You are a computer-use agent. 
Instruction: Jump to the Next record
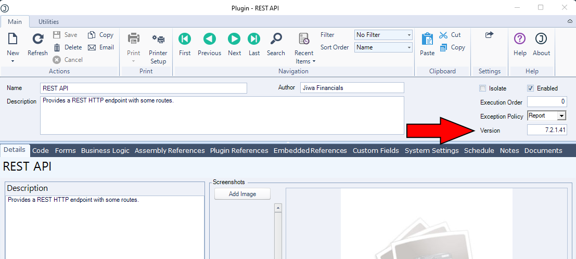(234, 40)
